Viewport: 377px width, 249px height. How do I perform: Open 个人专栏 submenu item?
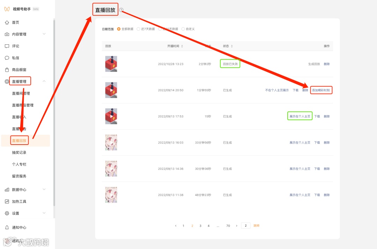19,164
